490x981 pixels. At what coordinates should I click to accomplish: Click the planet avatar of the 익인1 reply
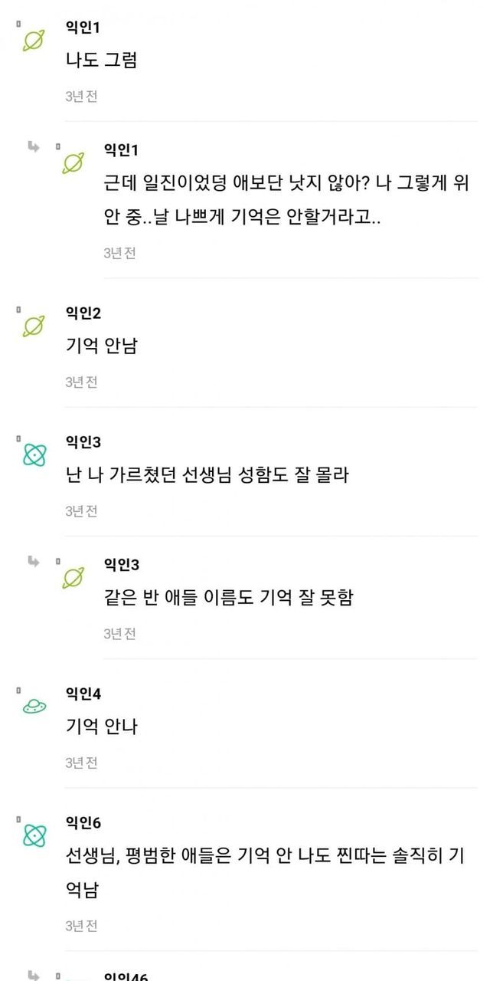(x=73, y=162)
